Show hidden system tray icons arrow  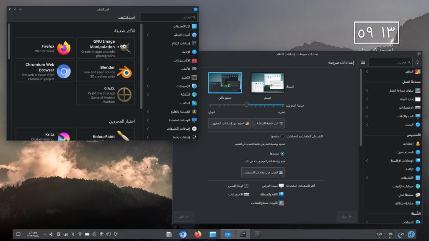(x=45, y=234)
